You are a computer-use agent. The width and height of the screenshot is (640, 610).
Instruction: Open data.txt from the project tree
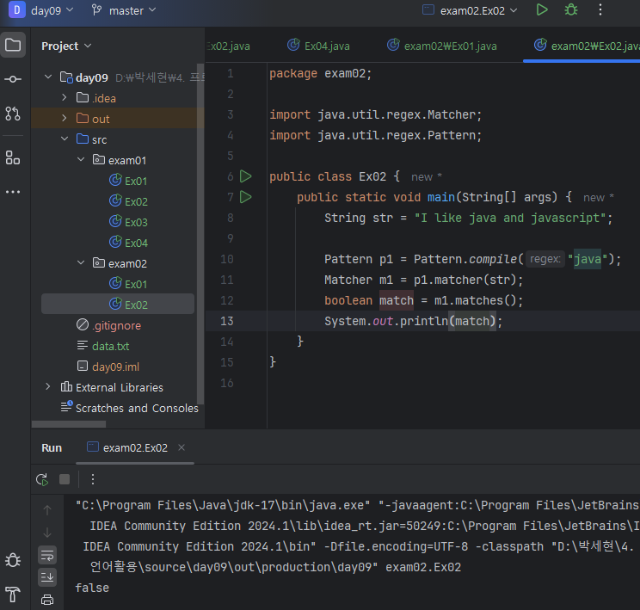click(x=110, y=346)
